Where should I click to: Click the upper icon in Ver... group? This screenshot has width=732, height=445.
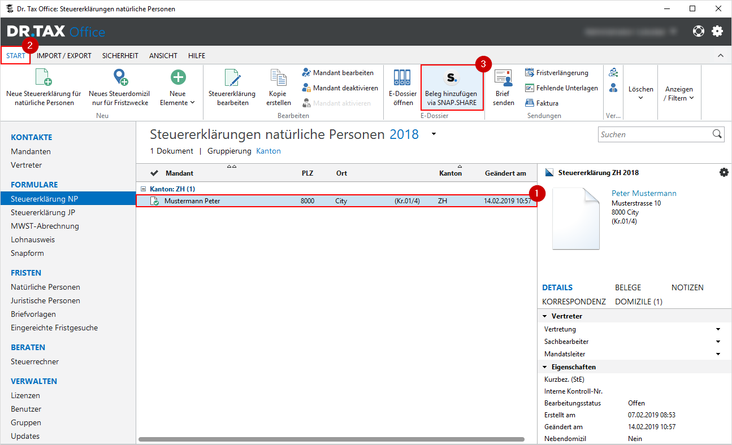click(x=613, y=73)
